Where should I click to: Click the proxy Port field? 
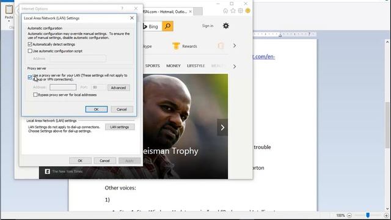pyautogui.click(x=98, y=87)
